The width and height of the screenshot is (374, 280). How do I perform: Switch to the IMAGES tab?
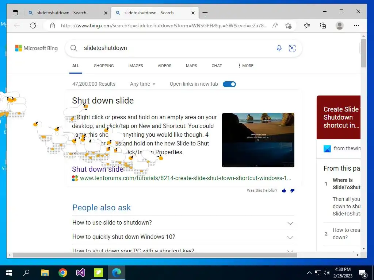click(136, 66)
